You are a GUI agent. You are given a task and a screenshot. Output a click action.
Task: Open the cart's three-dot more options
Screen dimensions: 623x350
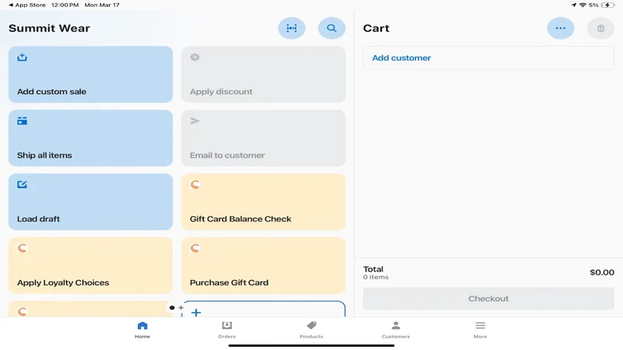click(560, 28)
